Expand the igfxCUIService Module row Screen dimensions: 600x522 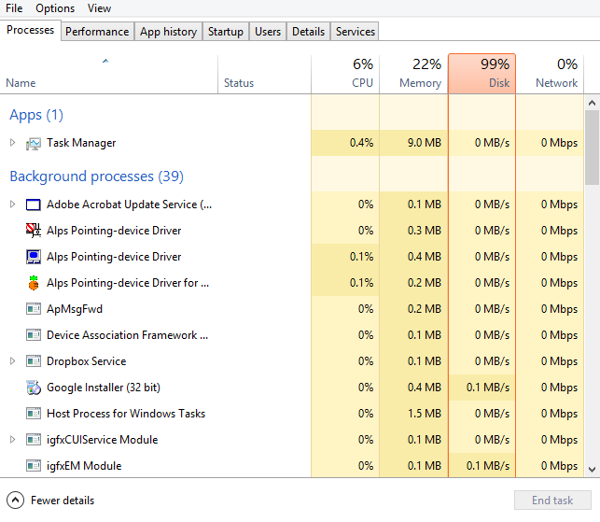[x=12, y=440]
